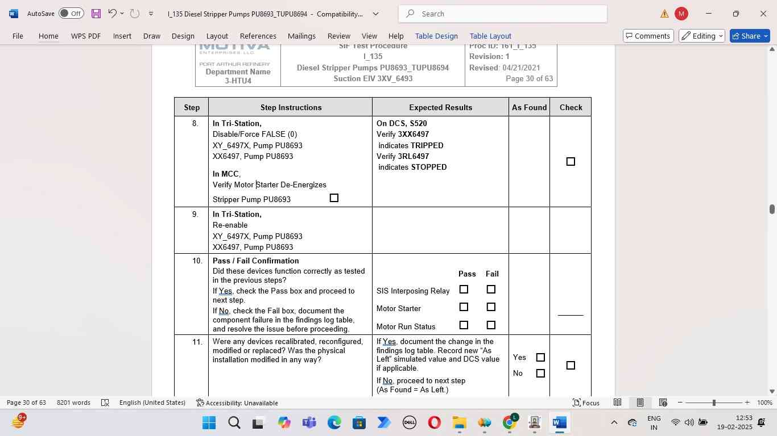Open the Dell app from the taskbar
This screenshot has height=436, width=777.
coord(409,423)
